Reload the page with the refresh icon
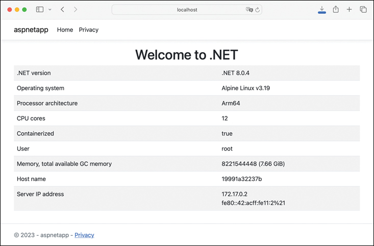The image size is (374, 246). (x=258, y=10)
